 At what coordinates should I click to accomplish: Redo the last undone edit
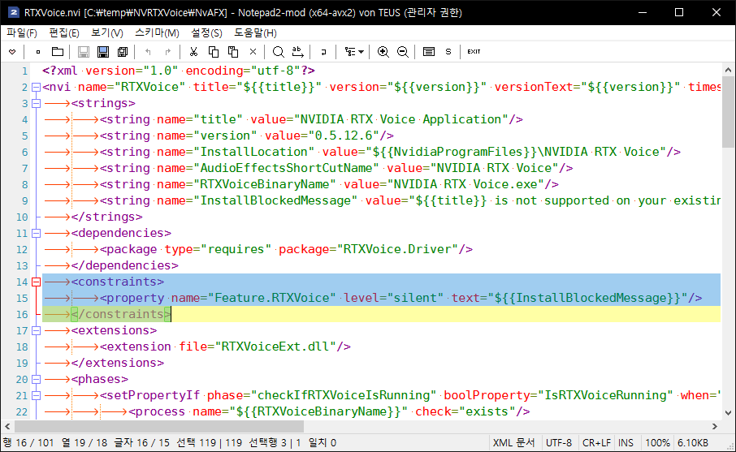coord(167,52)
